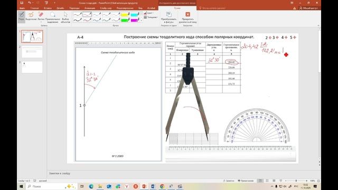Start Slide Show from status bar
338x190 pixels.
pos(280,180)
